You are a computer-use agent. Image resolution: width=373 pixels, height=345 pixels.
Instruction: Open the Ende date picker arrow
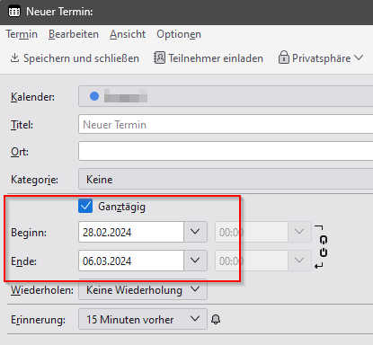point(195,261)
